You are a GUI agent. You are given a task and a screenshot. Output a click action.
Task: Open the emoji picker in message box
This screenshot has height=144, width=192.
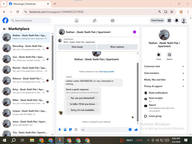[130, 129]
